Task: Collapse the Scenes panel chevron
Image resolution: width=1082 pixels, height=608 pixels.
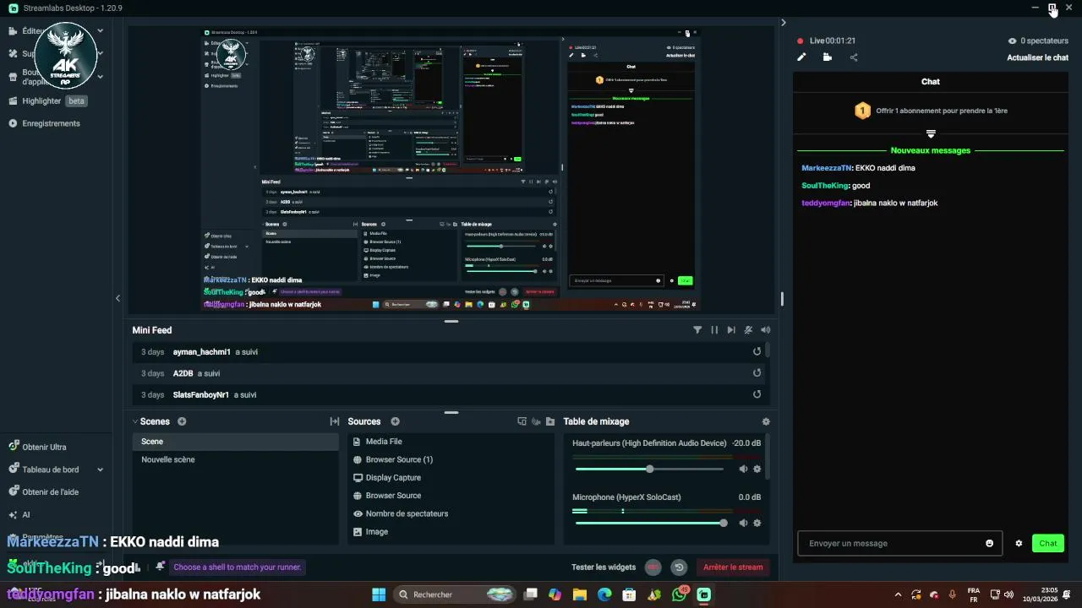Action: (x=135, y=421)
